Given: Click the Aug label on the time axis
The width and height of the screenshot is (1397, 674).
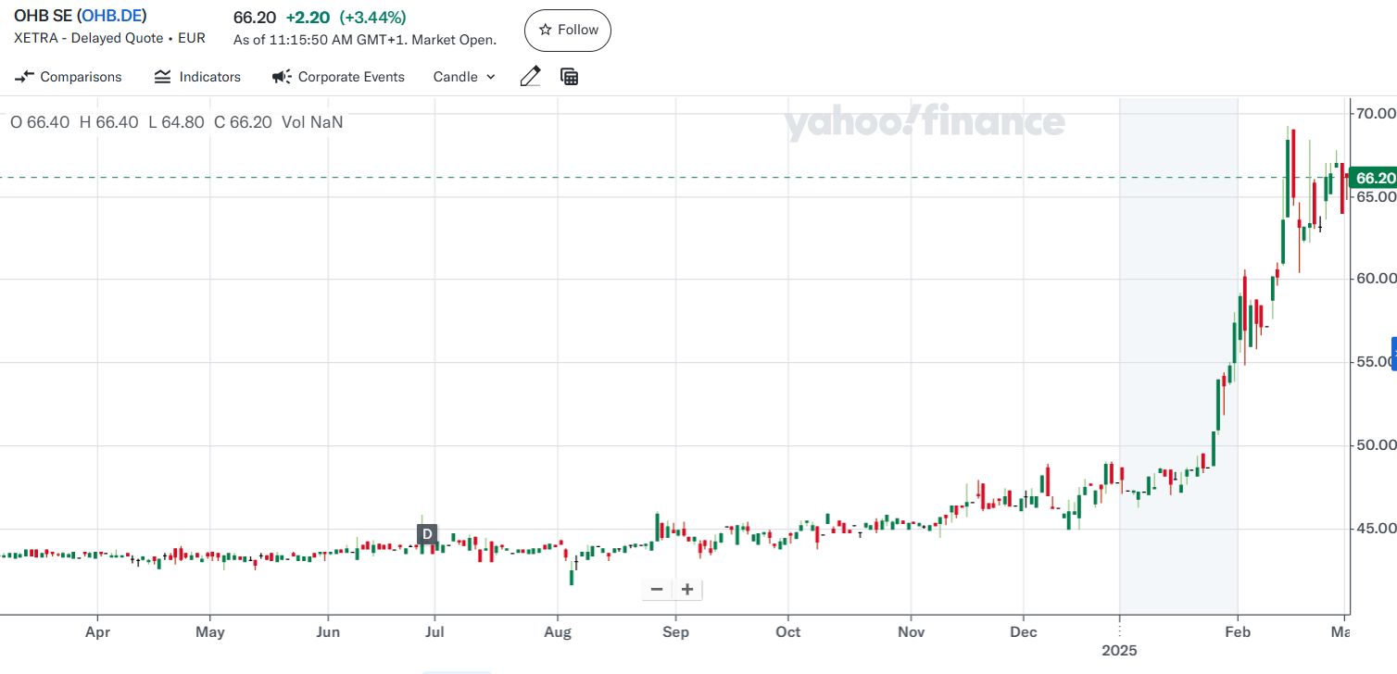Looking at the screenshot, I should pos(558,632).
